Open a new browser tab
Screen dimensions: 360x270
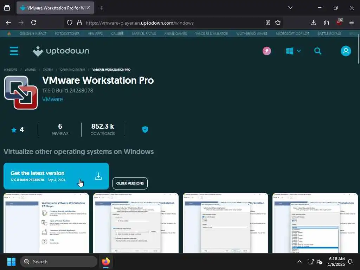(102, 8)
